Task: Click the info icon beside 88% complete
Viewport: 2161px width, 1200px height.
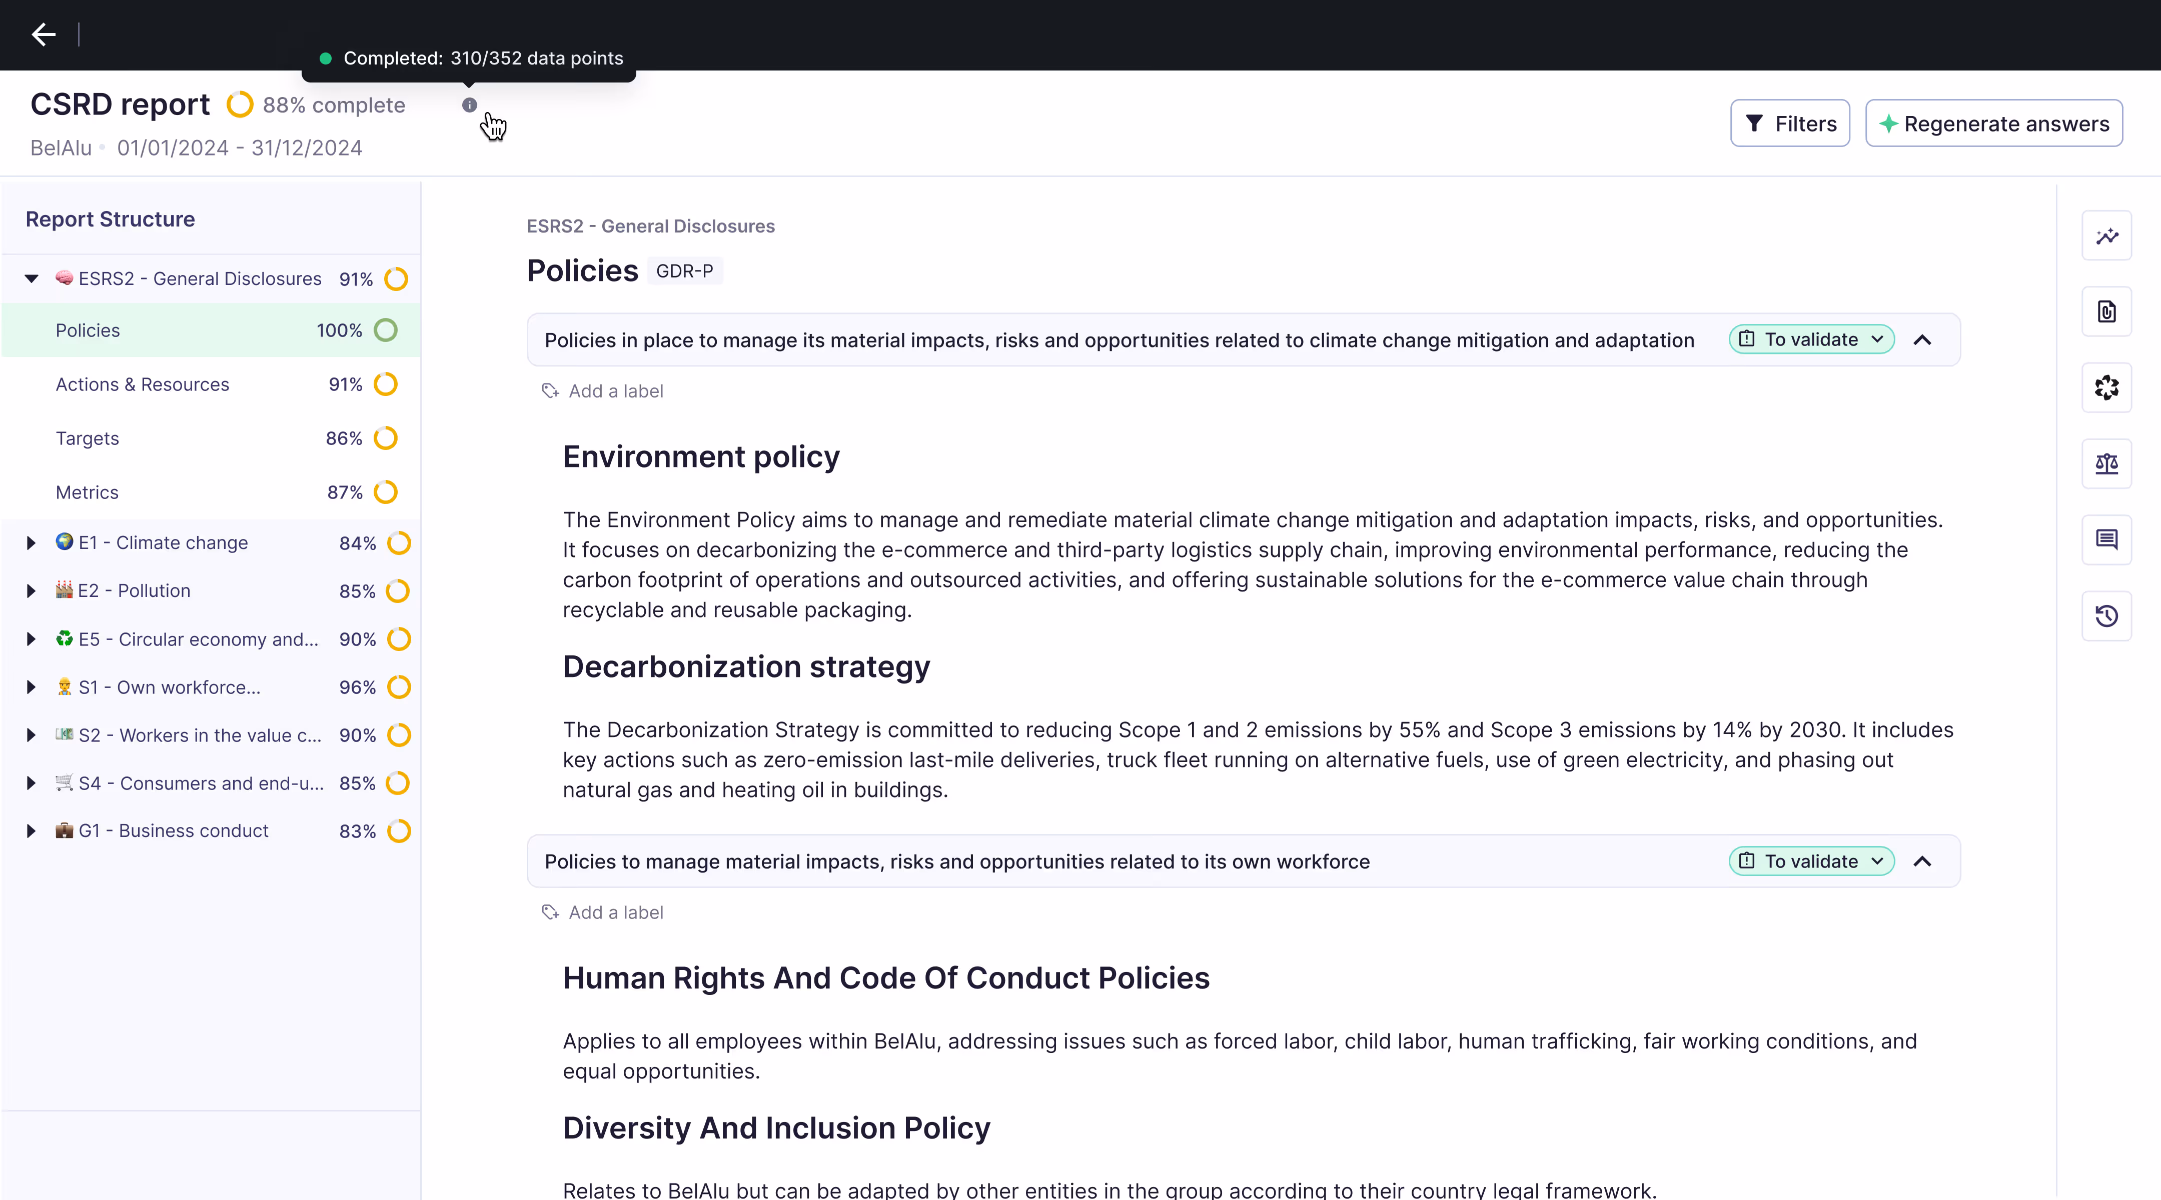Action: [x=470, y=105]
